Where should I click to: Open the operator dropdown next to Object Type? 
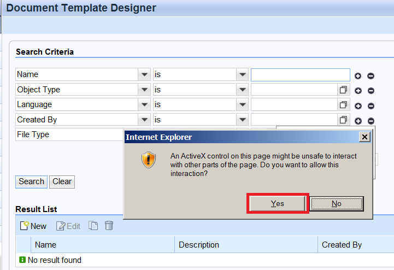242,90
